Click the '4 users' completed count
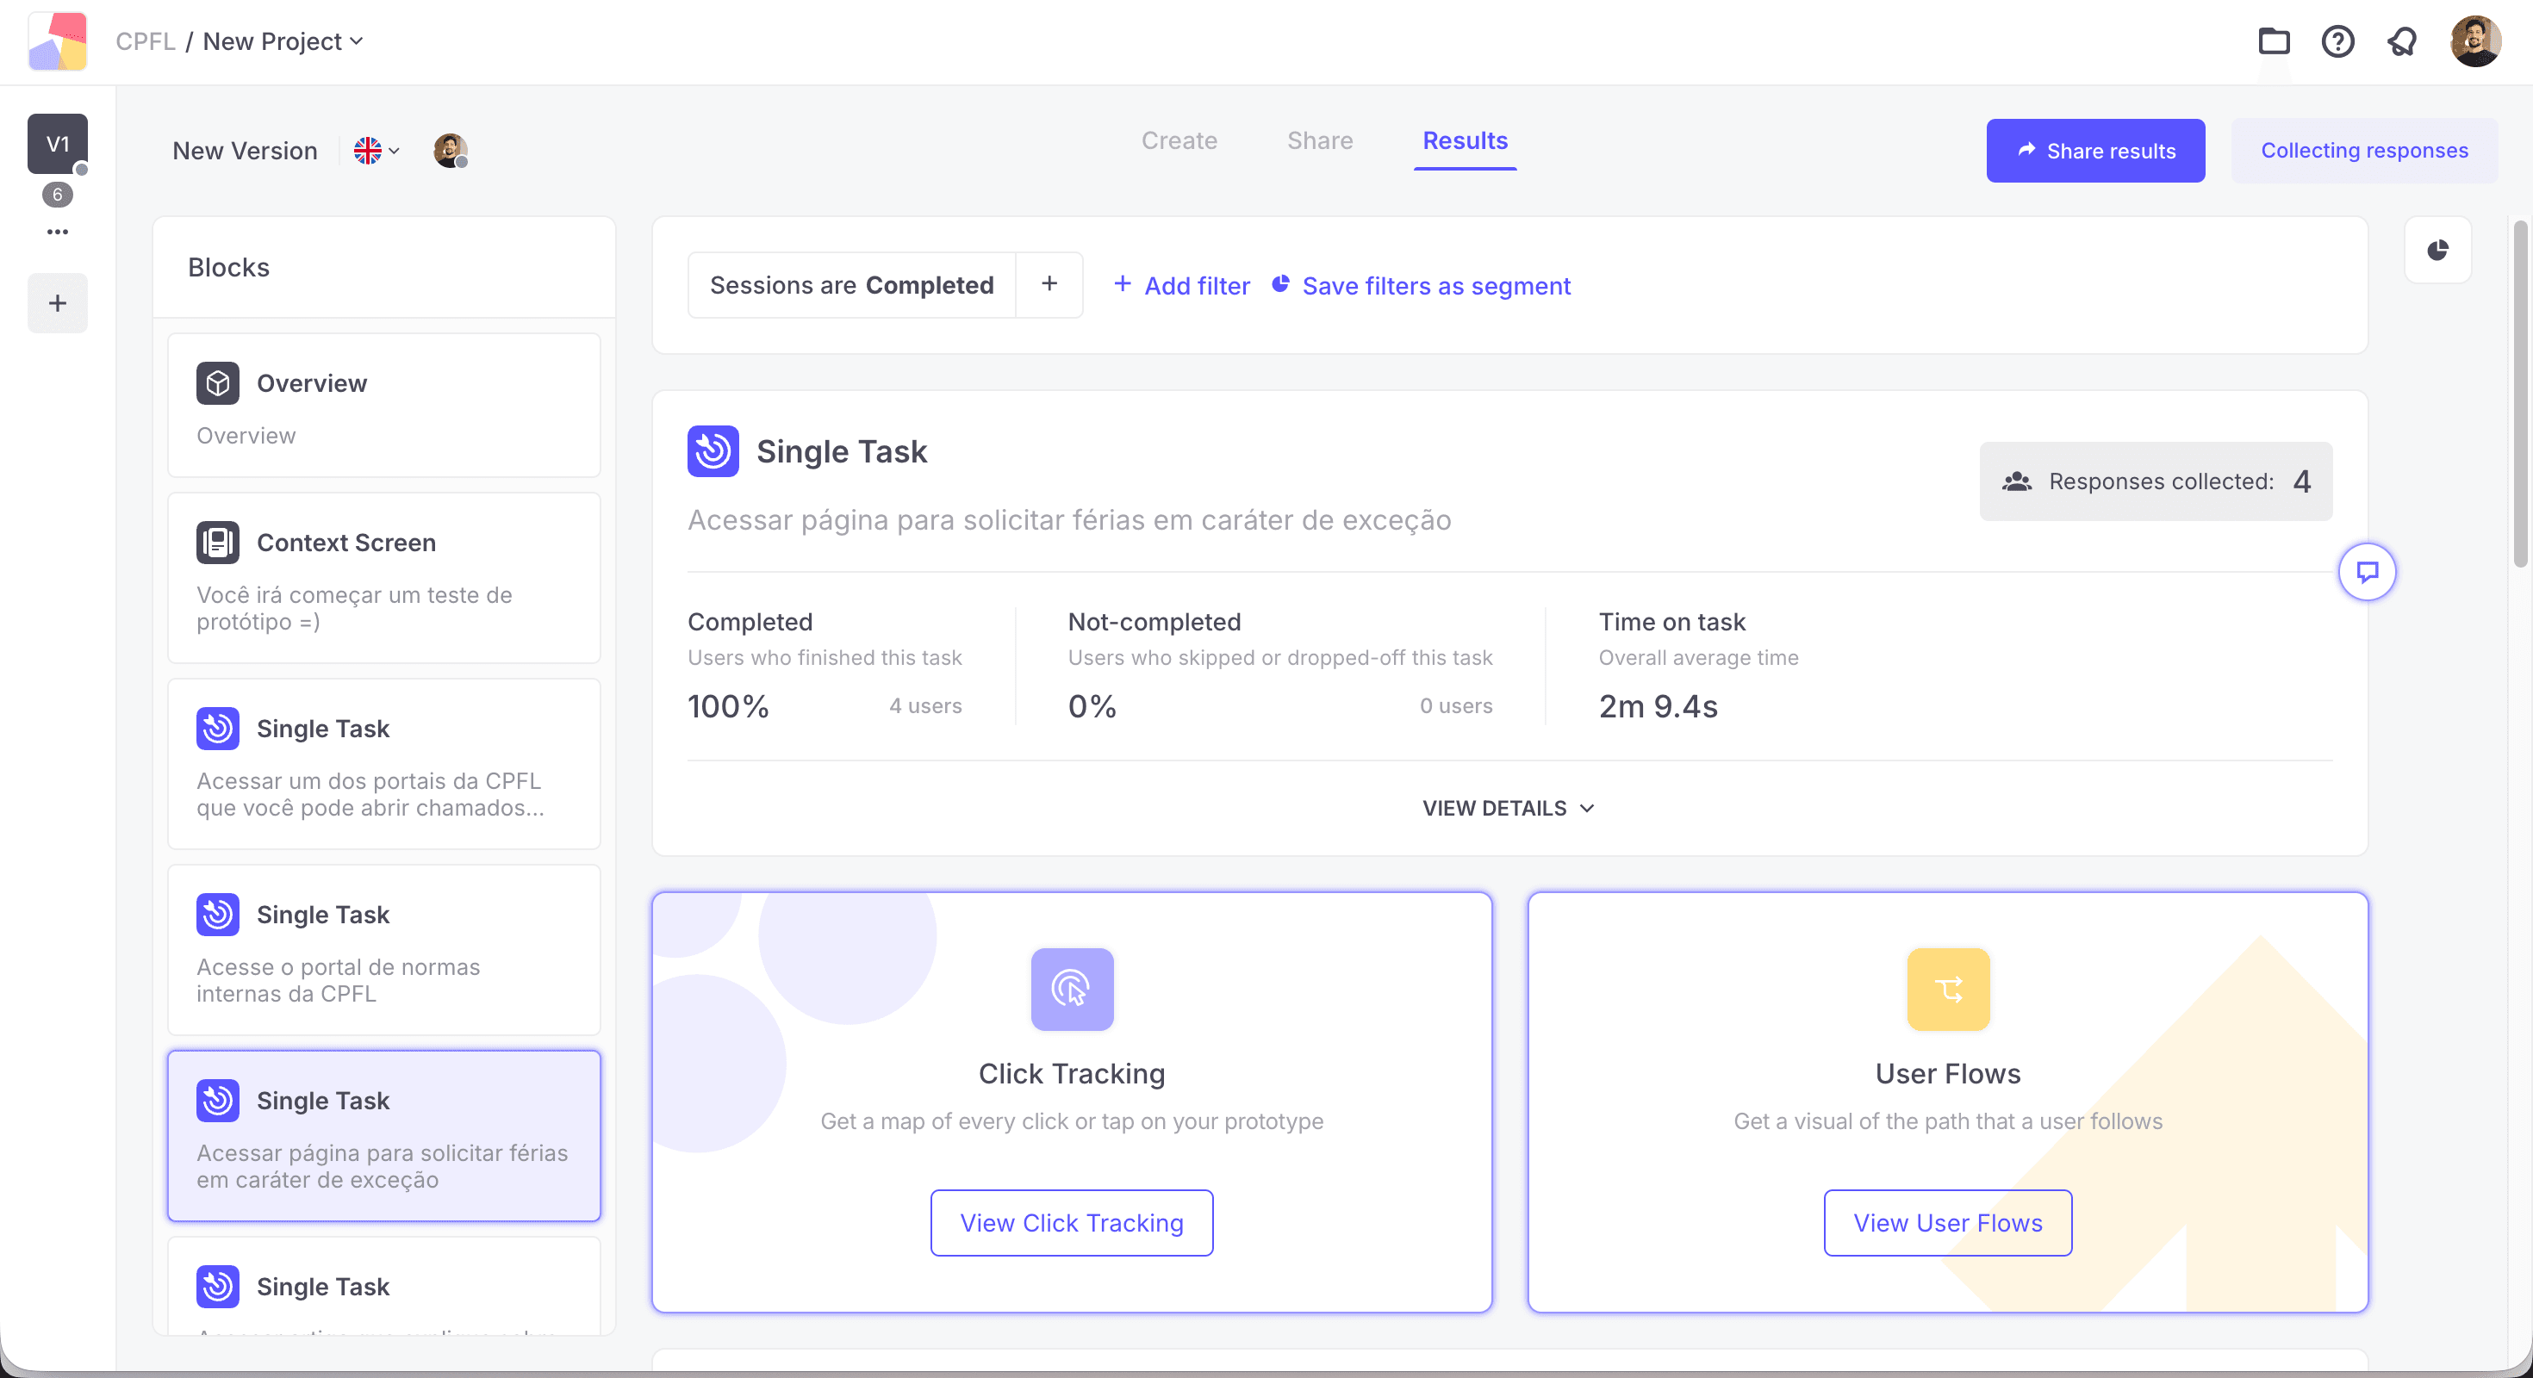Image resolution: width=2533 pixels, height=1378 pixels. point(925,705)
